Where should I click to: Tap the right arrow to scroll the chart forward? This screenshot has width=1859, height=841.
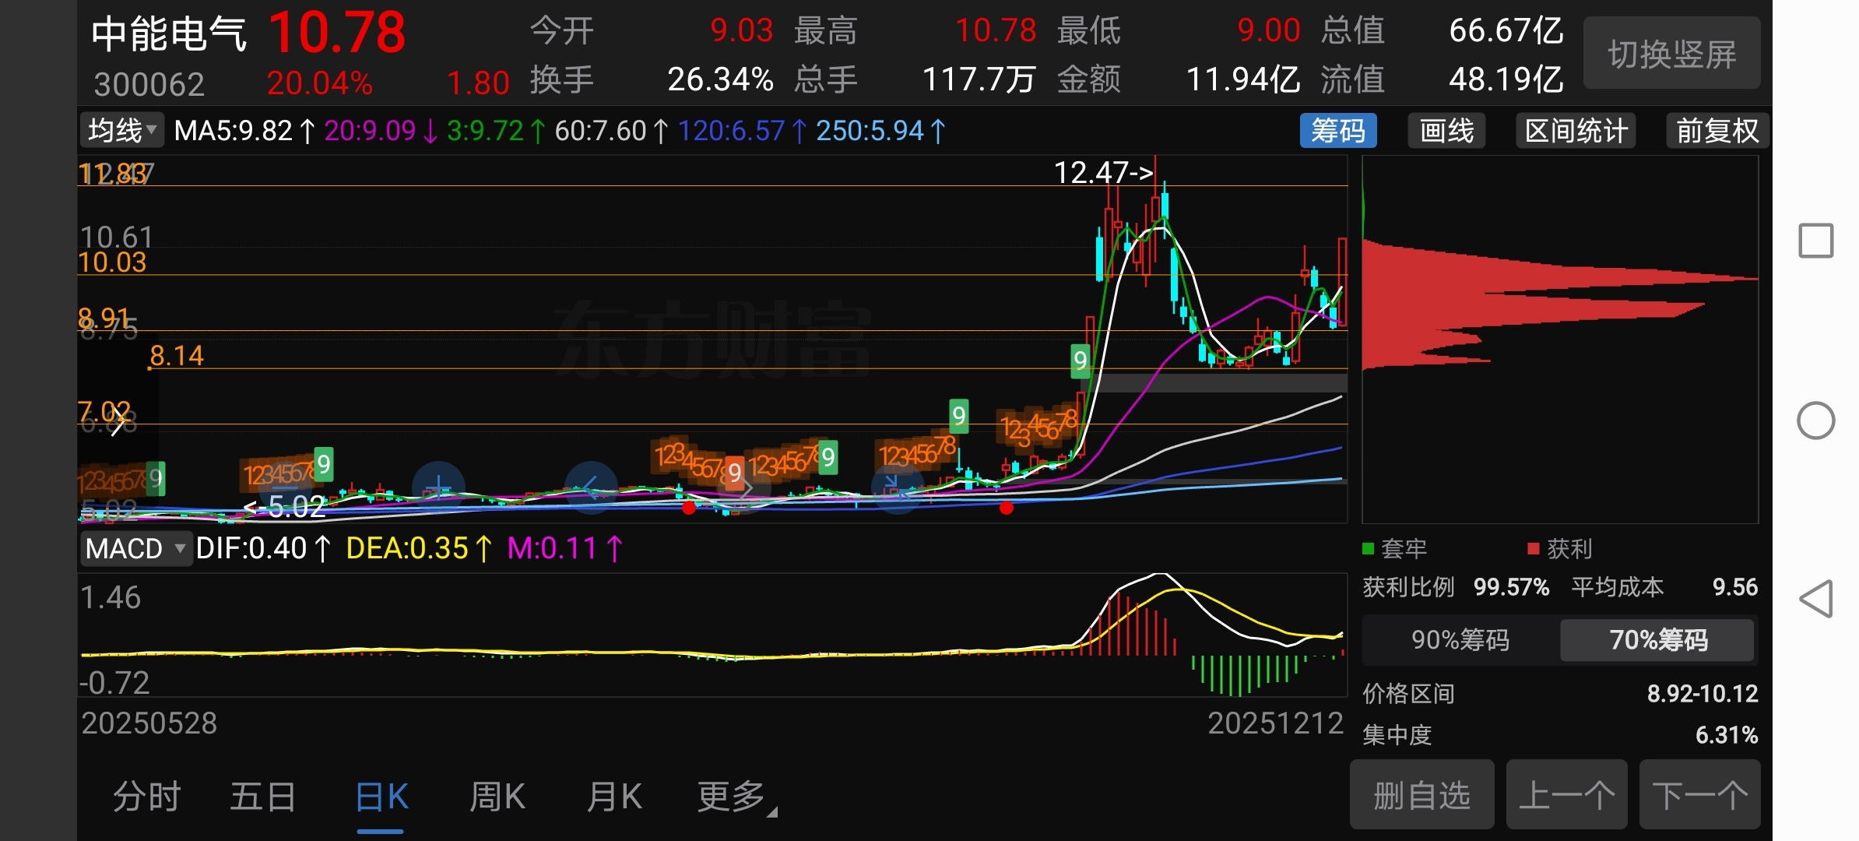[x=744, y=489]
